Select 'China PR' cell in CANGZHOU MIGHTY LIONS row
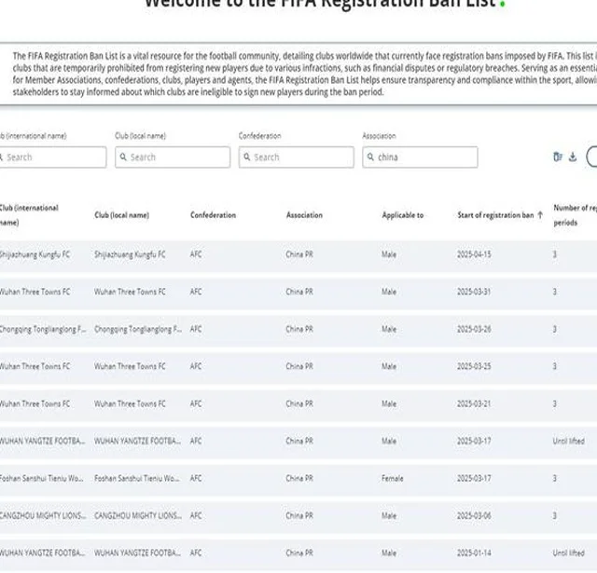 point(299,515)
